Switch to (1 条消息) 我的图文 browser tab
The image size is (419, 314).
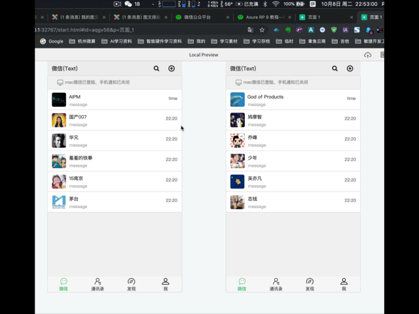pos(79,17)
